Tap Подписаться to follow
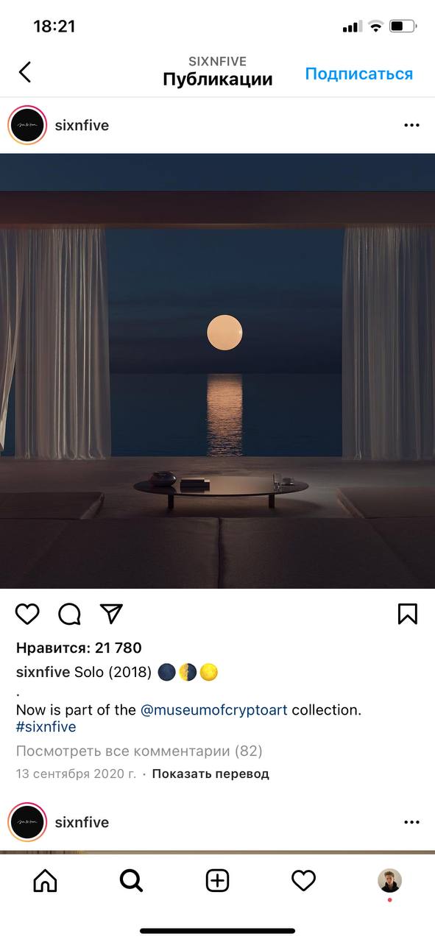The image size is (435, 942). (x=359, y=74)
